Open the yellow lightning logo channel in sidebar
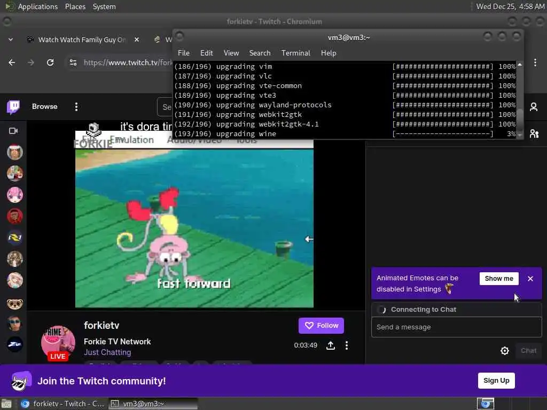 coord(14,238)
